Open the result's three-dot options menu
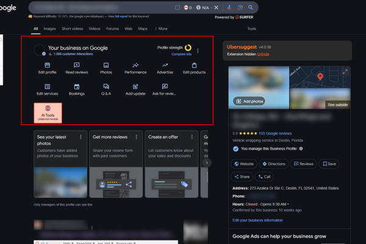The height and width of the screenshot is (244, 366). 92,228
